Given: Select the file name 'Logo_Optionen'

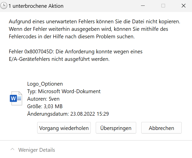Looking at the screenshot, I should [x=45, y=84].
